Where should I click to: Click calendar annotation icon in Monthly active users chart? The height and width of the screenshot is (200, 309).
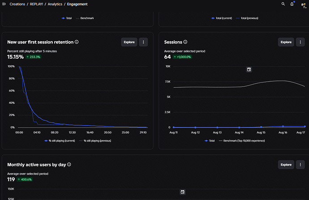(183, 192)
